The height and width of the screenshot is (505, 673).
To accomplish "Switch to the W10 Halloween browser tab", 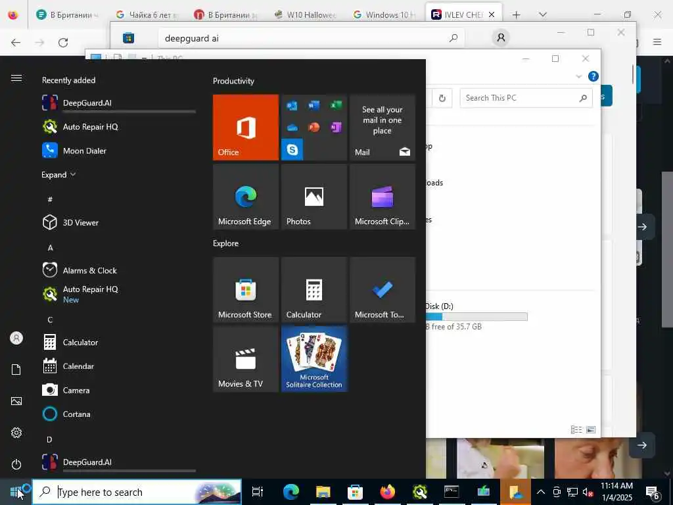I will pos(306,14).
